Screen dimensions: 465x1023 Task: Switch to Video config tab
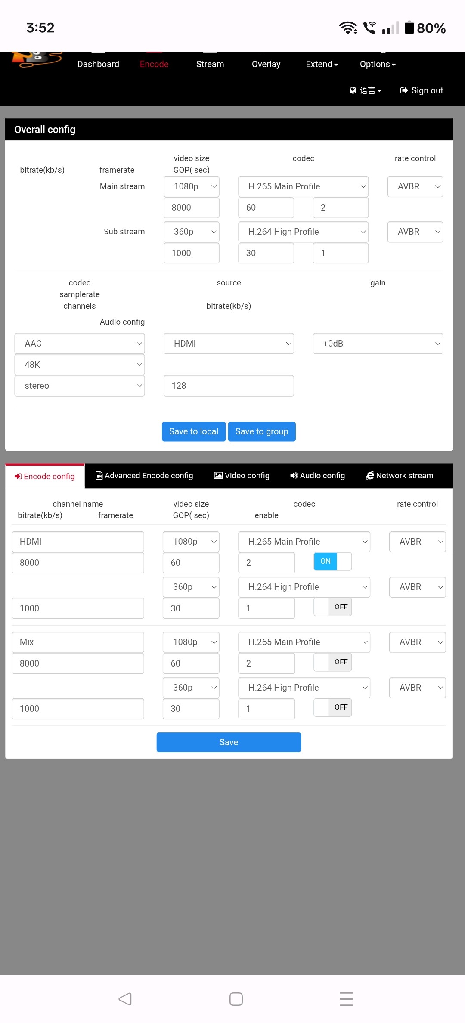click(242, 476)
